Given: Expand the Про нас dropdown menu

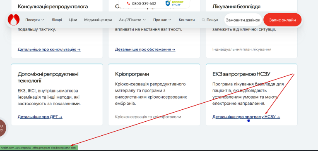Looking at the screenshot, I should (162, 20).
